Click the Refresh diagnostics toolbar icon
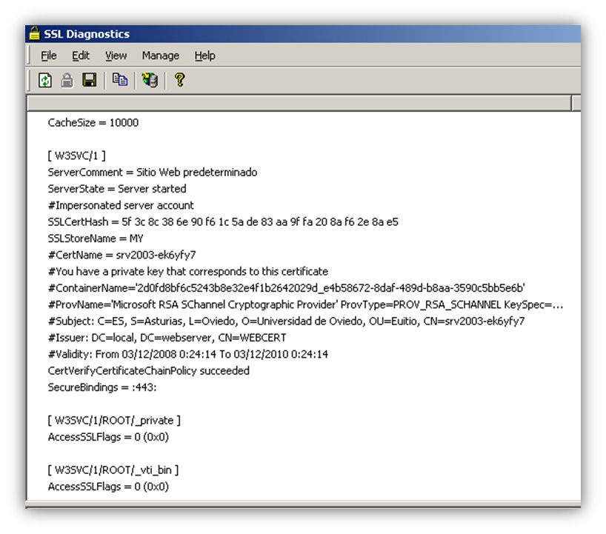606x534 pixels. (x=45, y=81)
